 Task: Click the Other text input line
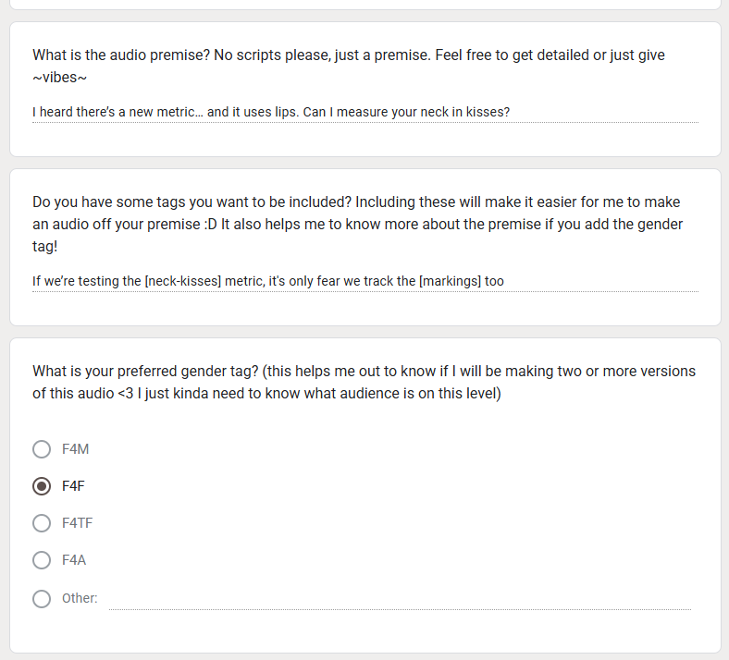[400, 599]
